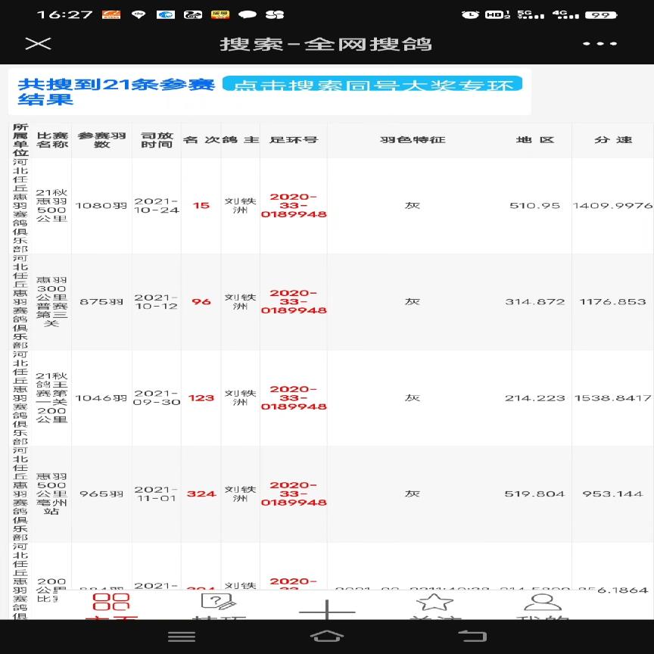
Task: Open ring number link in rank 15 row
Action: coord(294,206)
